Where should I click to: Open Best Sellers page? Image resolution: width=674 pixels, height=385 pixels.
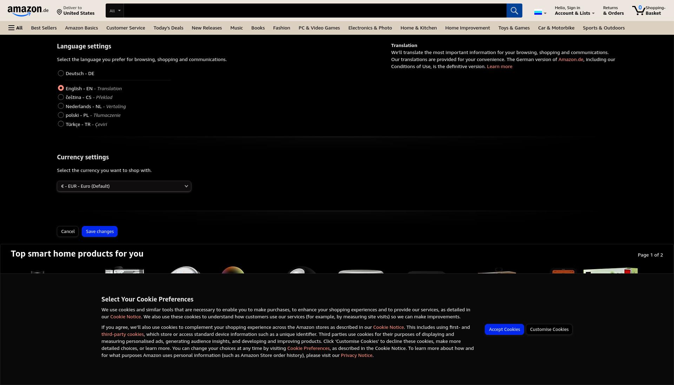(x=44, y=28)
